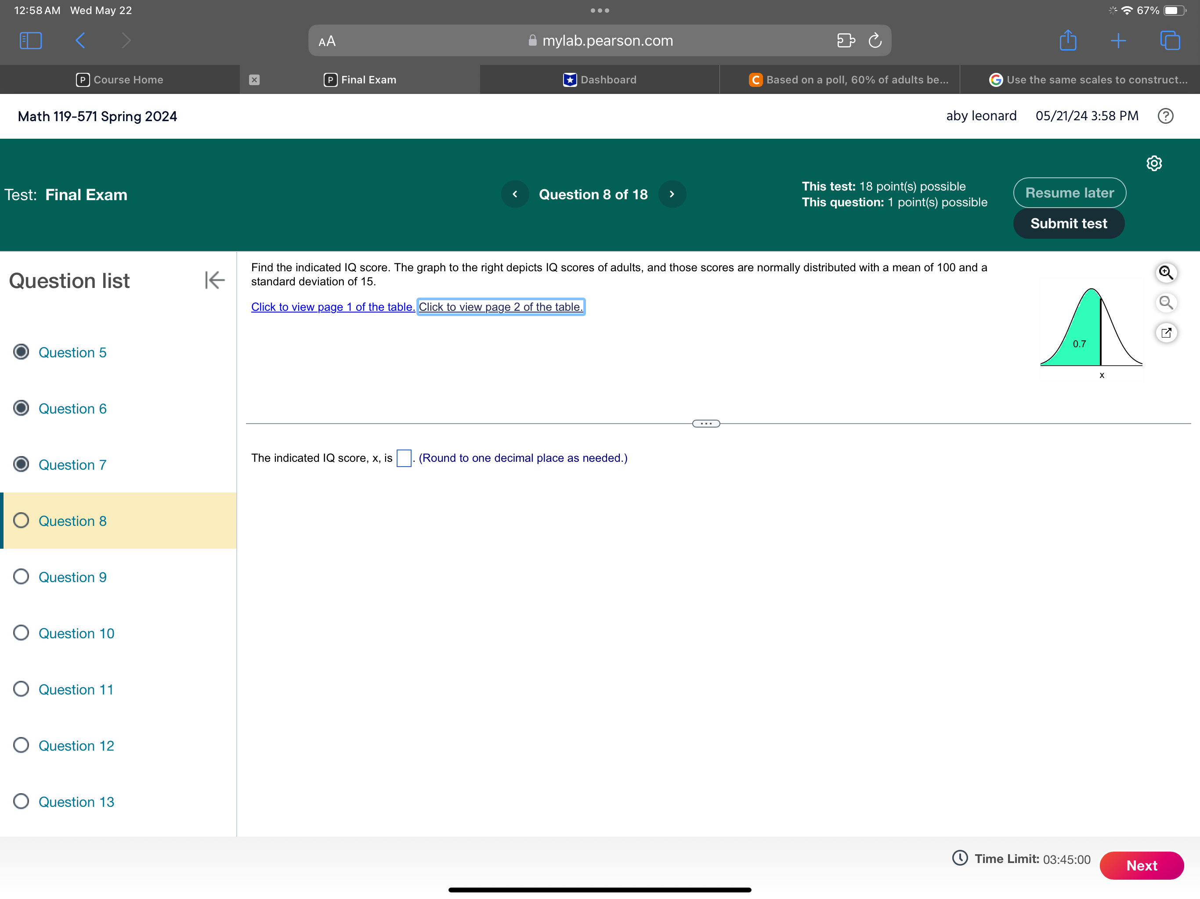Select Question 9 radio button

pos(21,576)
